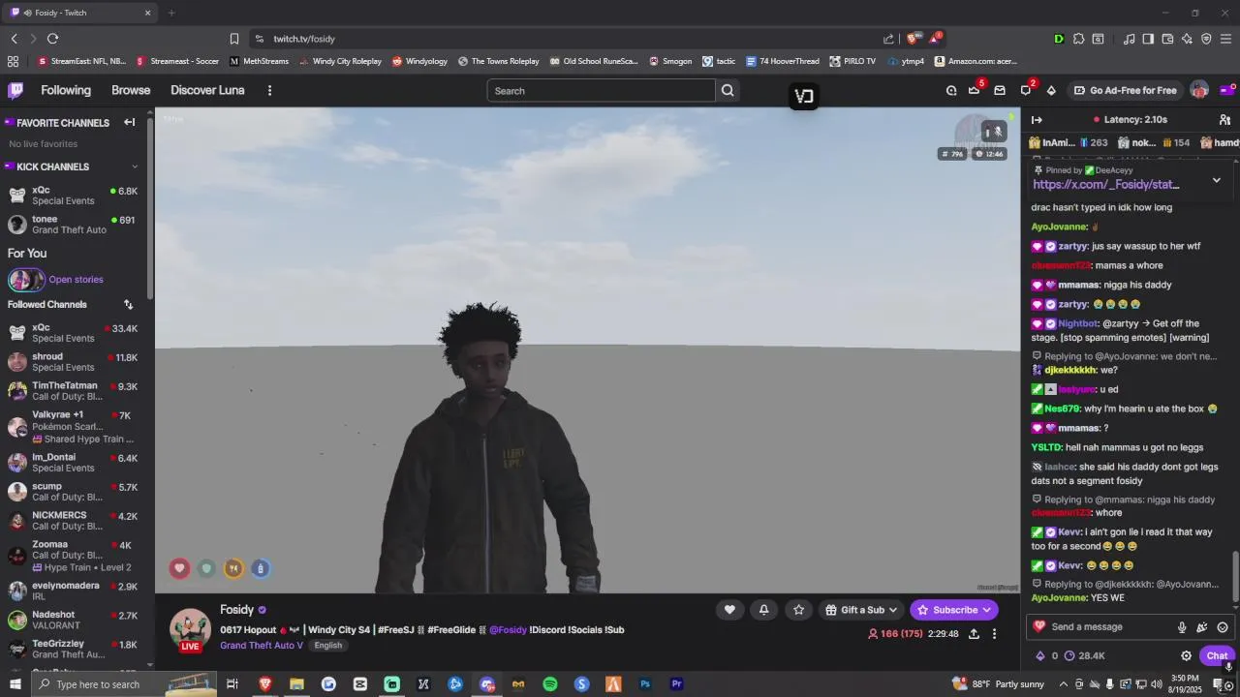Open three-dot menu beside Discover Luna
Screen dimensions: 1240x697
pyautogui.click(x=269, y=90)
